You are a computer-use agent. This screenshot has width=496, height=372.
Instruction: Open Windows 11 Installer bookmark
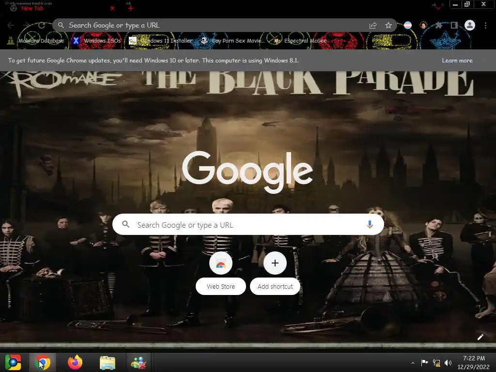tap(161, 41)
